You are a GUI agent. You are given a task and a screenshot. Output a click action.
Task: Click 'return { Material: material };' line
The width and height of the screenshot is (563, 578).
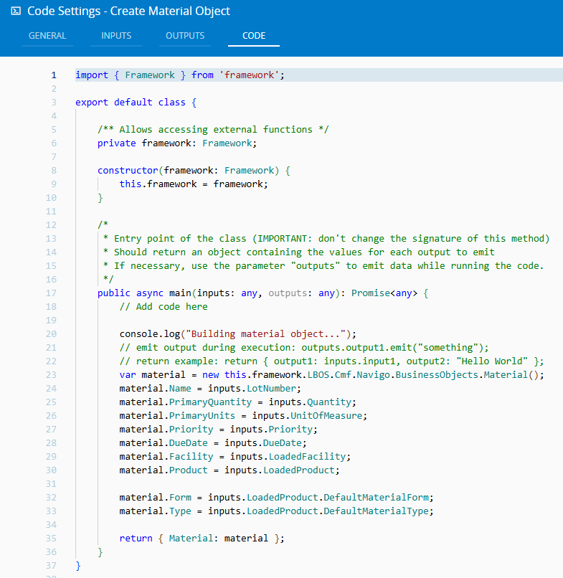click(202, 539)
